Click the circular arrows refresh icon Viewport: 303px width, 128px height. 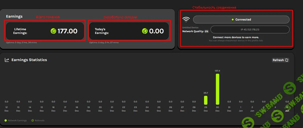(x=287, y=60)
